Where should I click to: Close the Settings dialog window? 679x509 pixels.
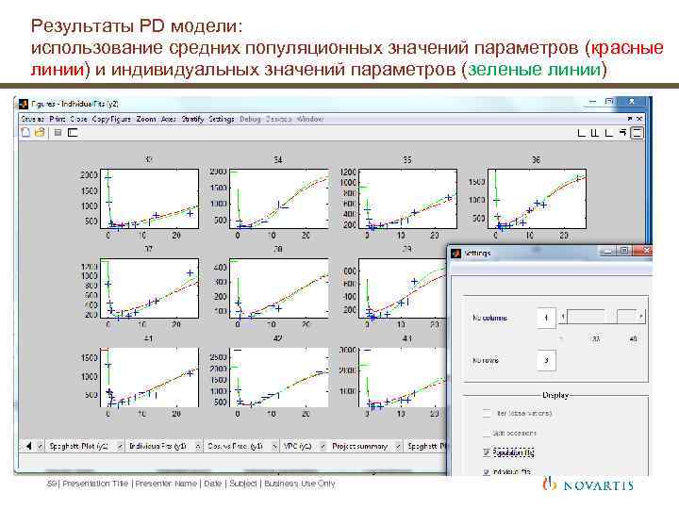point(643,251)
